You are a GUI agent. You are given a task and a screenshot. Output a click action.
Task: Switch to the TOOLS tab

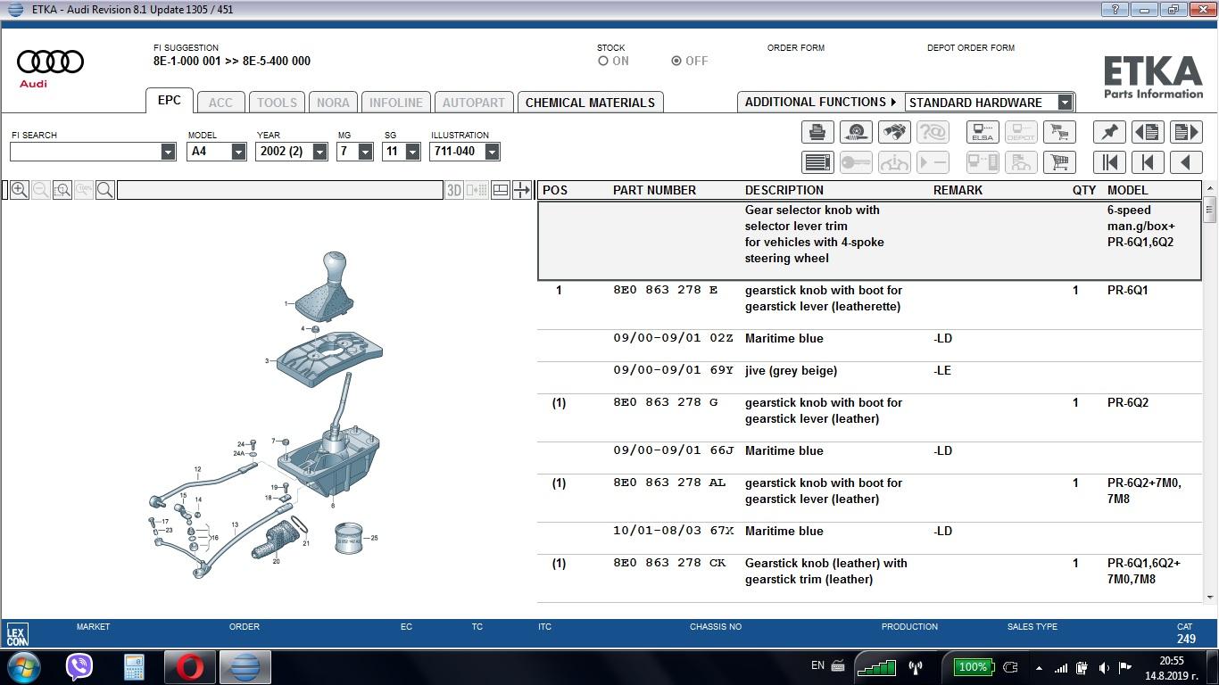pos(278,103)
